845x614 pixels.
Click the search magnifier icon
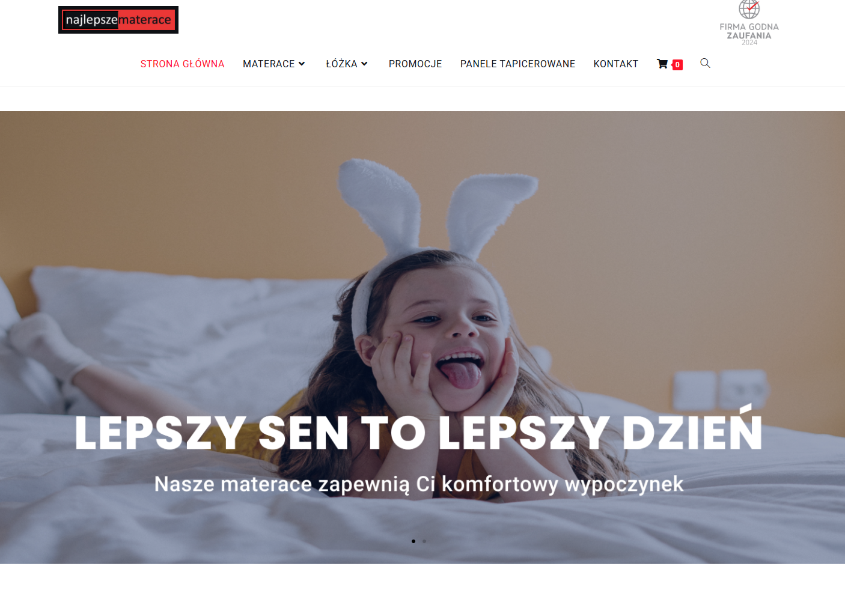click(705, 63)
